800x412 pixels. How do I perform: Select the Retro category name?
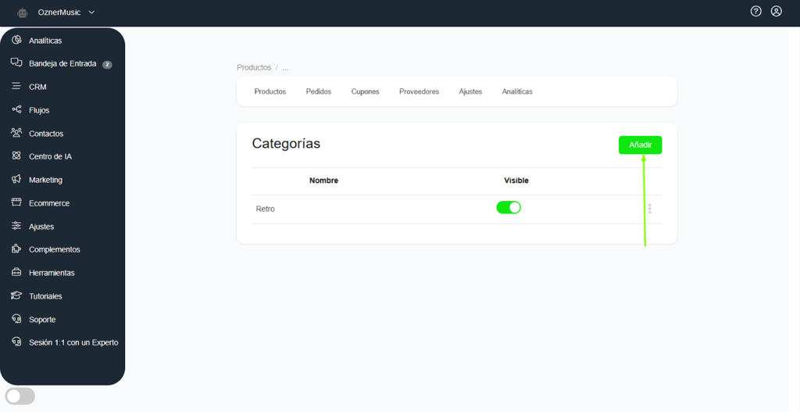point(265,210)
